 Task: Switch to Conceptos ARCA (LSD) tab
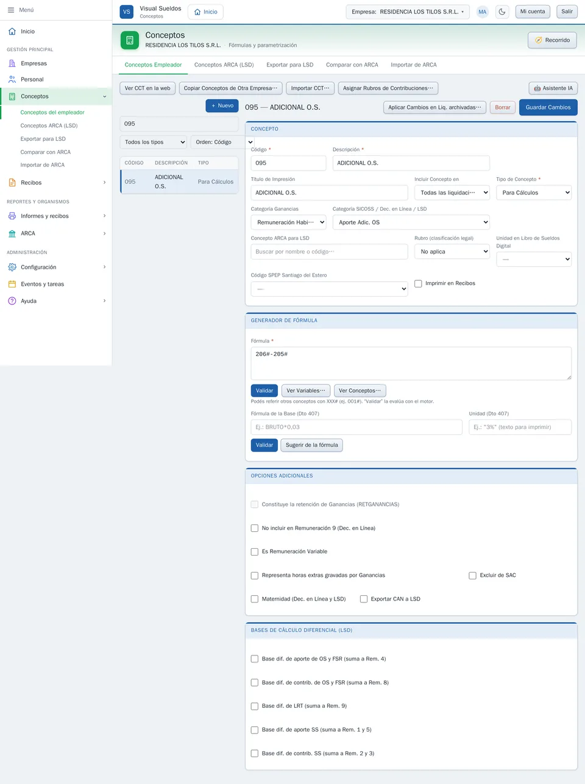224,65
